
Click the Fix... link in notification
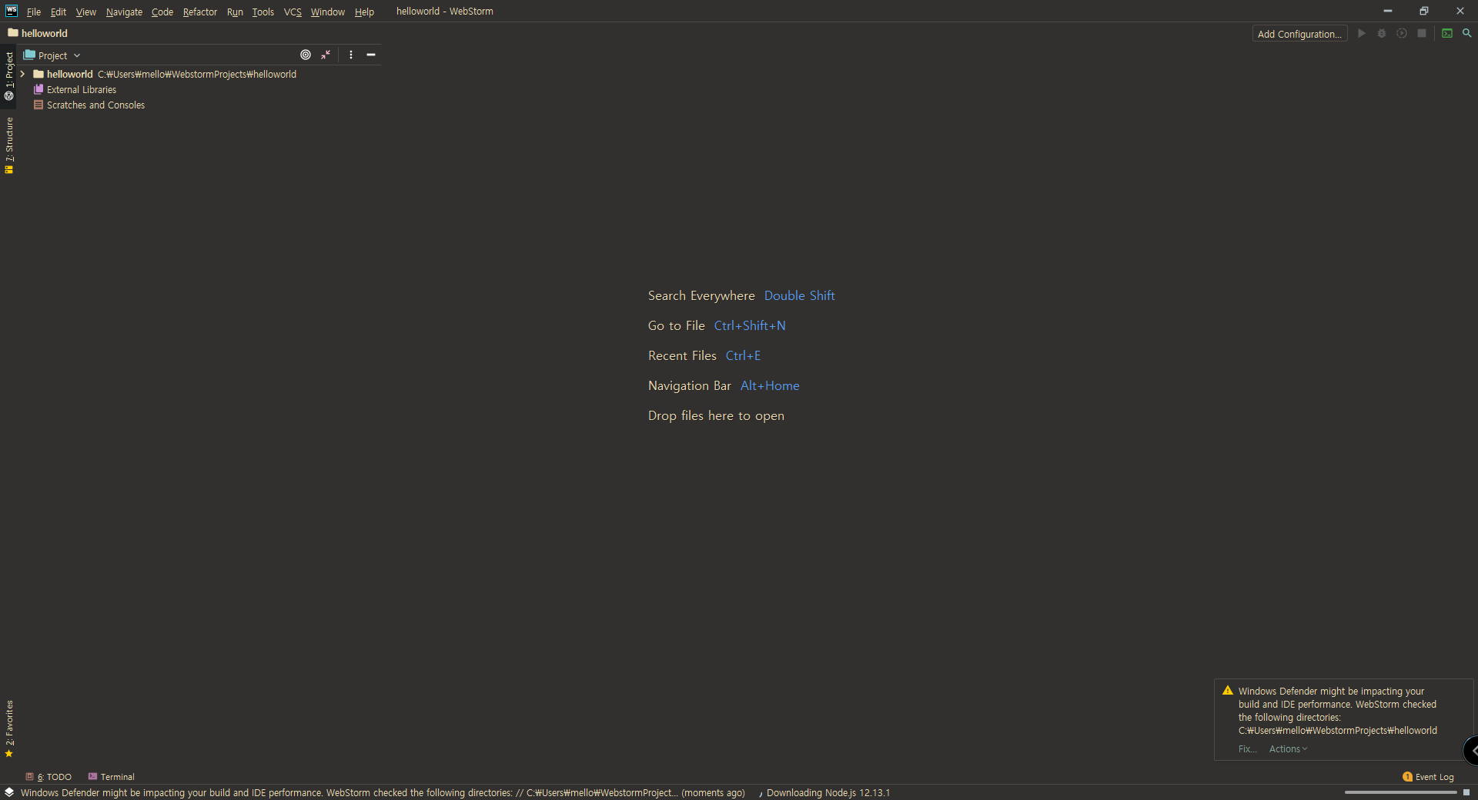(x=1247, y=749)
